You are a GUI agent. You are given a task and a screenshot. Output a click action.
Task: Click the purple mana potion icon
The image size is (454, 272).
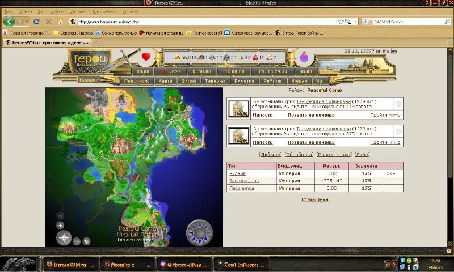point(304,57)
